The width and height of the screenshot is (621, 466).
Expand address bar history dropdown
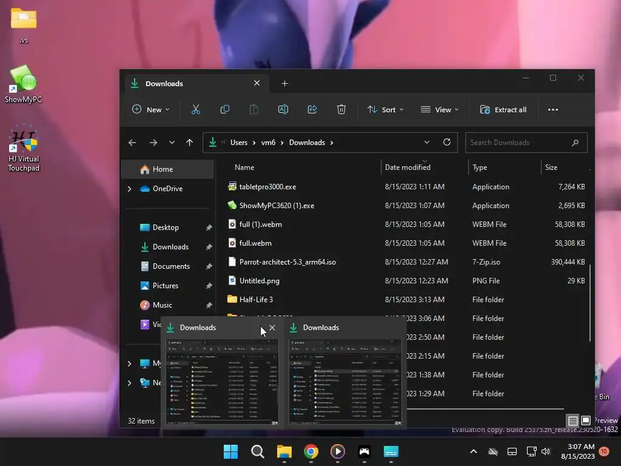tap(426, 142)
